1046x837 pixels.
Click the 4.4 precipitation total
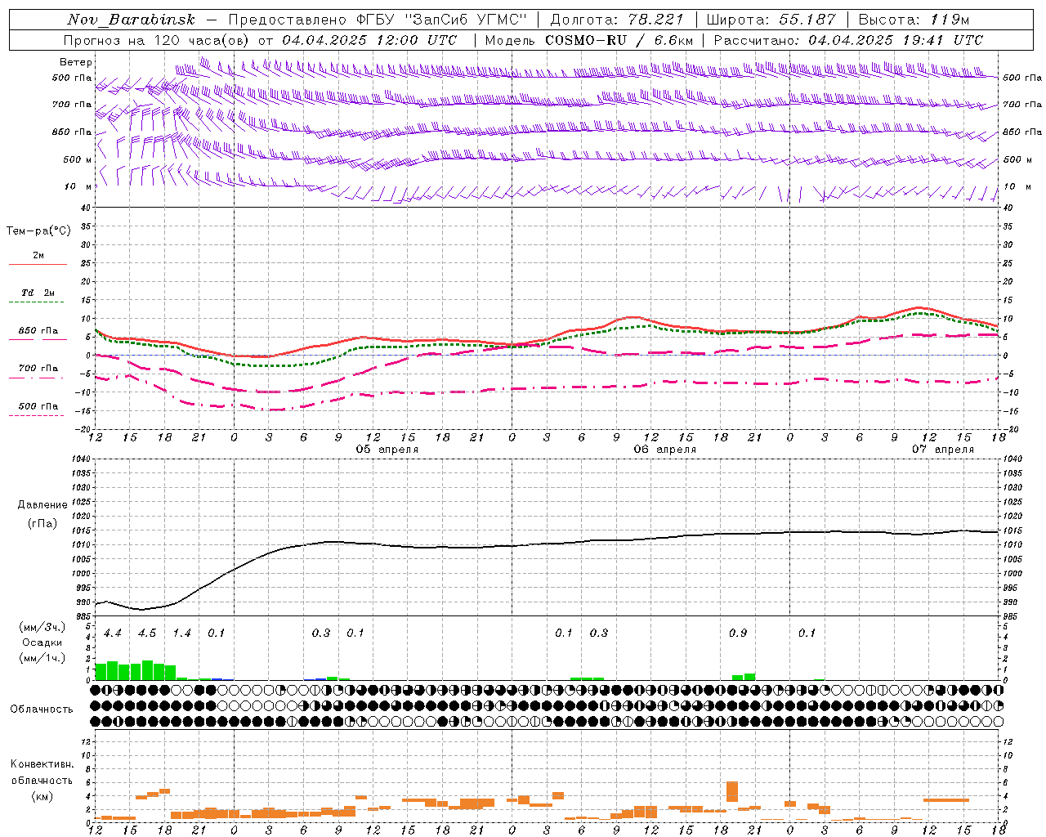(112, 633)
